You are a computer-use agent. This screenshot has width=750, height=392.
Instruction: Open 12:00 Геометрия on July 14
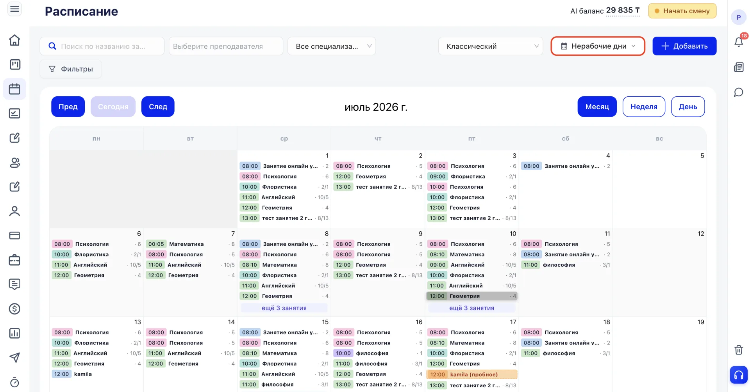(x=190, y=364)
